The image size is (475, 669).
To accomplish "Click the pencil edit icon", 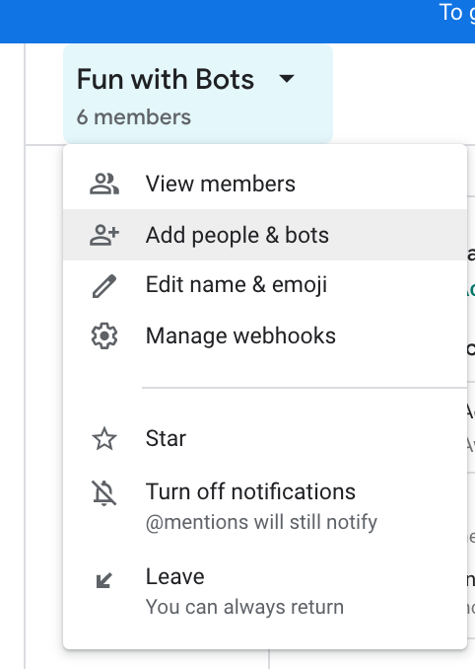I will pos(104,286).
